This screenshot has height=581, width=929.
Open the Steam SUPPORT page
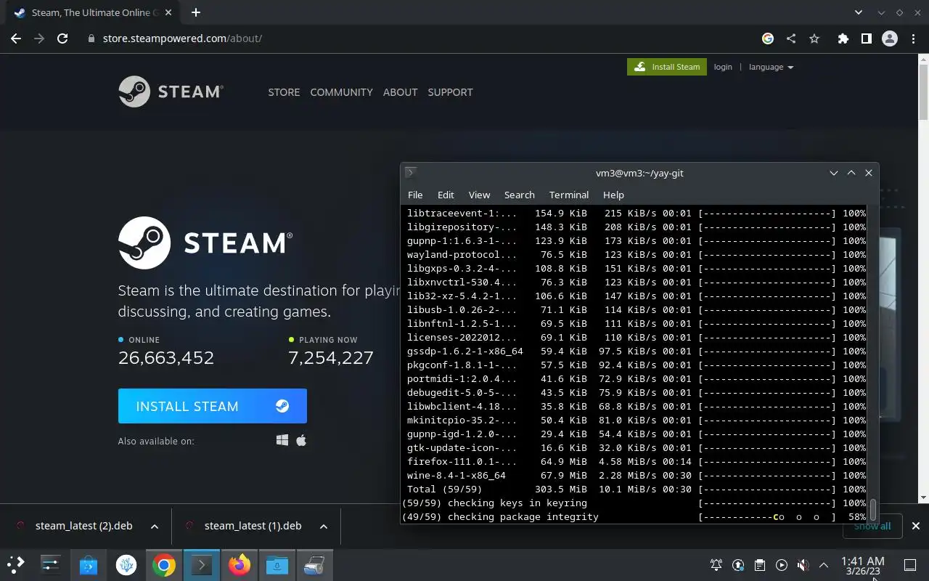coord(450,92)
